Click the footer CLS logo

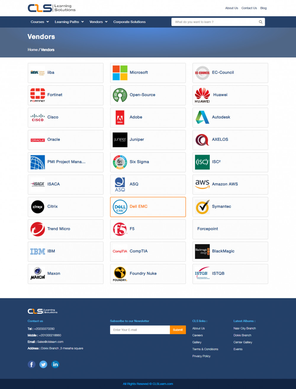[43, 311]
